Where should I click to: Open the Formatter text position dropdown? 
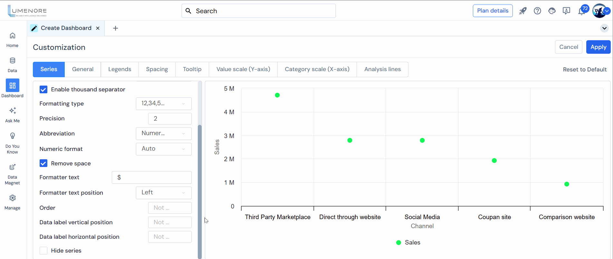164,193
